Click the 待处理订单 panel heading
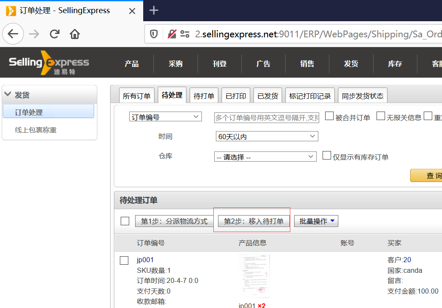442x308 pixels. click(139, 200)
